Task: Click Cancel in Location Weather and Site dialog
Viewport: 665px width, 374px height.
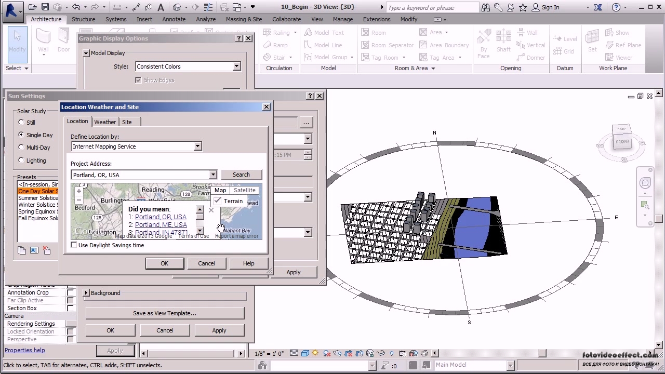Action: (206, 263)
